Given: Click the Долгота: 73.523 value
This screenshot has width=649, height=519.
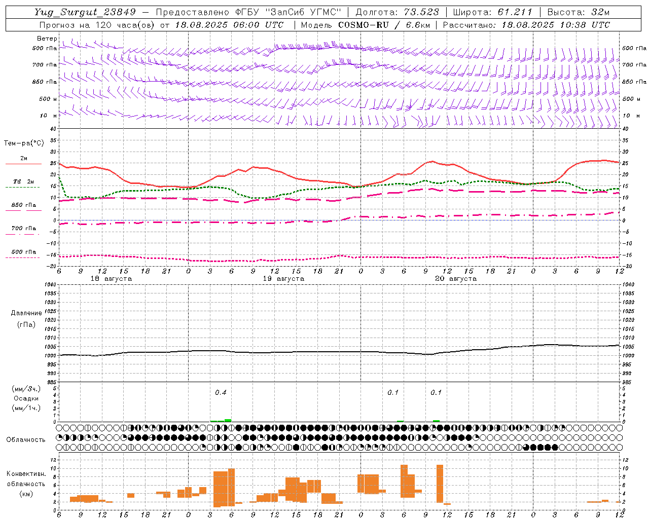Looking at the screenshot, I should point(399,12).
